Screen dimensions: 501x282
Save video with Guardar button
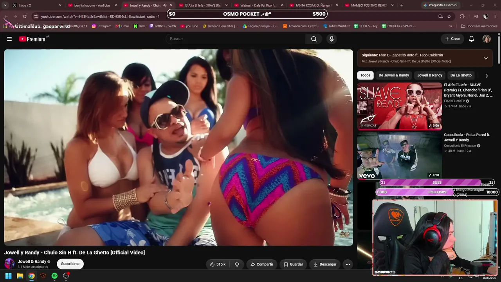tap(294, 264)
